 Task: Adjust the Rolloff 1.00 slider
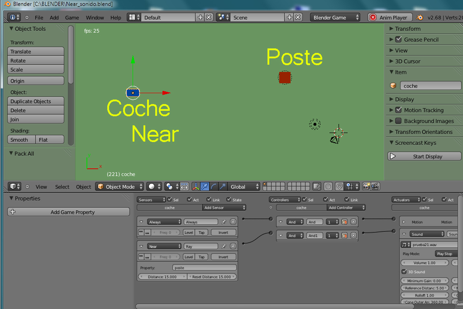[x=425, y=295]
